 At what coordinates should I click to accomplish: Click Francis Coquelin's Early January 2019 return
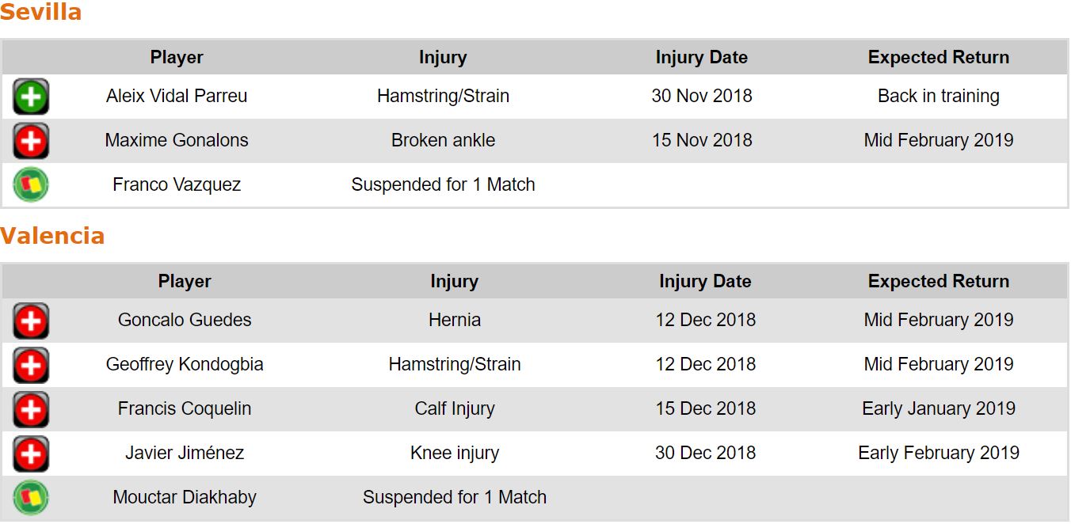[x=938, y=408]
